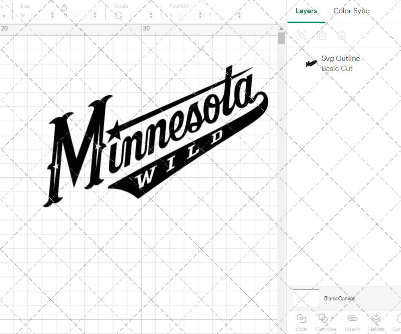This screenshot has height=334, width=401.
Task: Switch to the Layers tab
Action: 306,11
